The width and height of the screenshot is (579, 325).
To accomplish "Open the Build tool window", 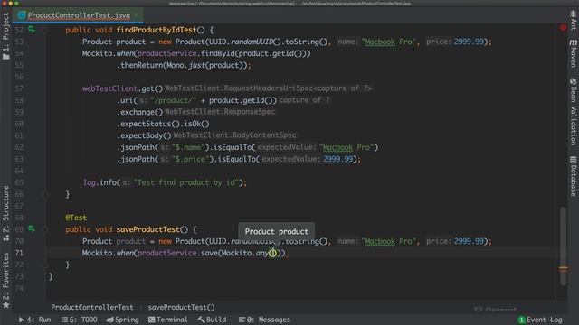I will (x=213, y=320).
